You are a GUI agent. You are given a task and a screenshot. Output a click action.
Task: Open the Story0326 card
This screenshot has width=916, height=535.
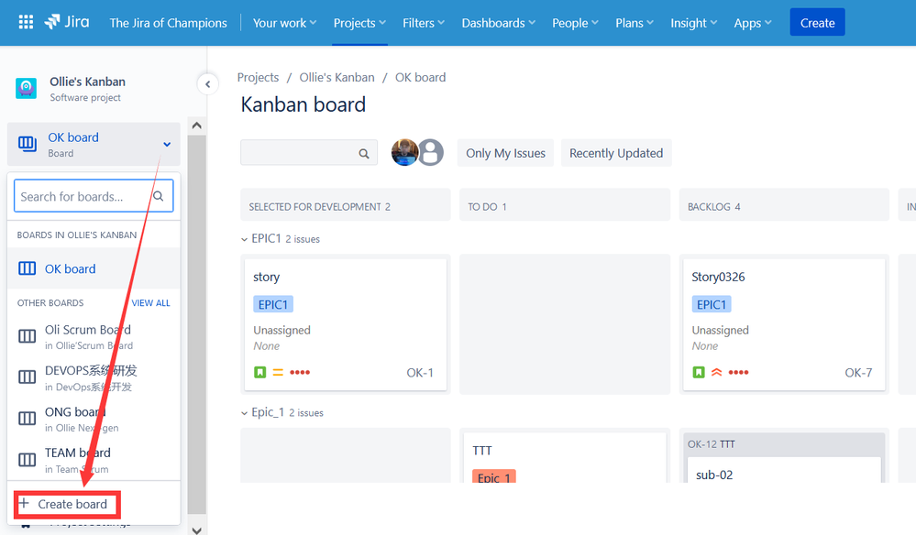coord(784,324)
